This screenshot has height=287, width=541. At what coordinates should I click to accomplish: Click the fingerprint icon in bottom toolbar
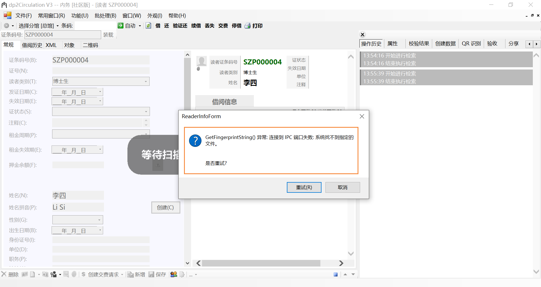tap(74, 274)
